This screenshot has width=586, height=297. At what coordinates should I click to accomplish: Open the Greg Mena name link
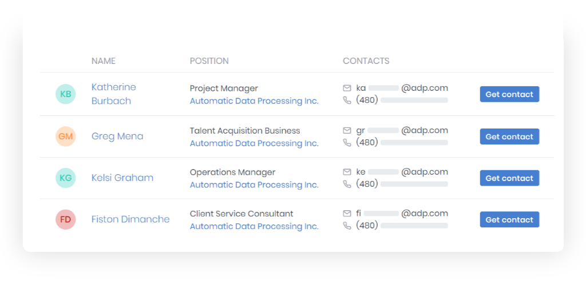click(x=117, y=137)
